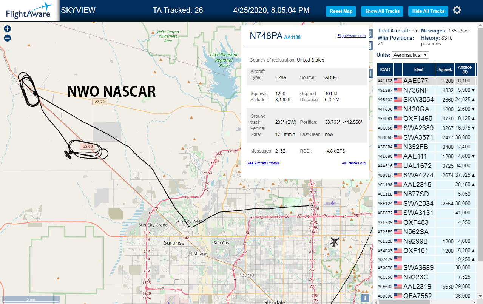Viewport: 483px width, 304px height.
Task: Click Show All Tracks button
Action: (x=382, y=11)
